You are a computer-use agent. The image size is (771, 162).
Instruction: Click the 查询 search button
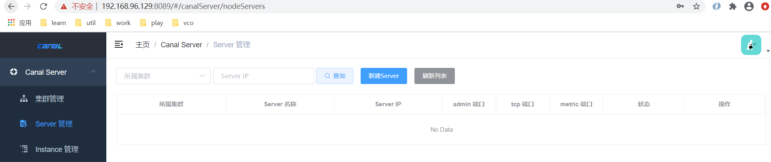(x=335, y=76)
